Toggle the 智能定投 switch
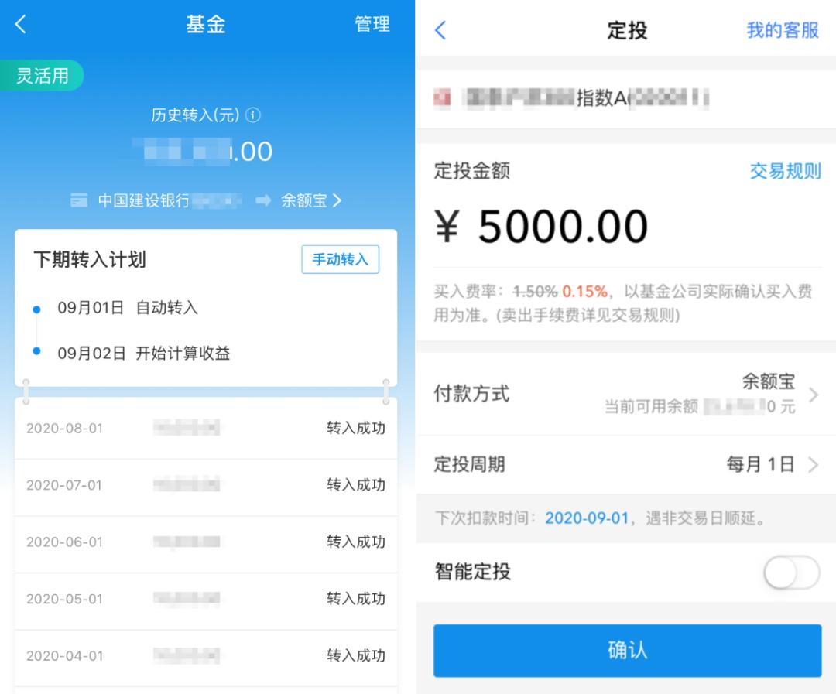The height and width of the screenshot is (694, 836). 791,573
